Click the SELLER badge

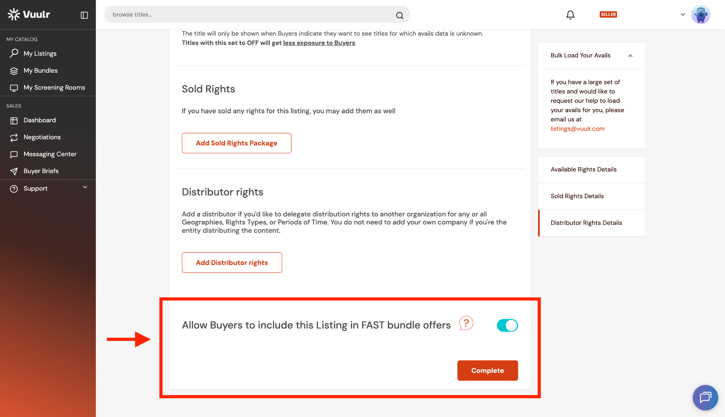608,15
